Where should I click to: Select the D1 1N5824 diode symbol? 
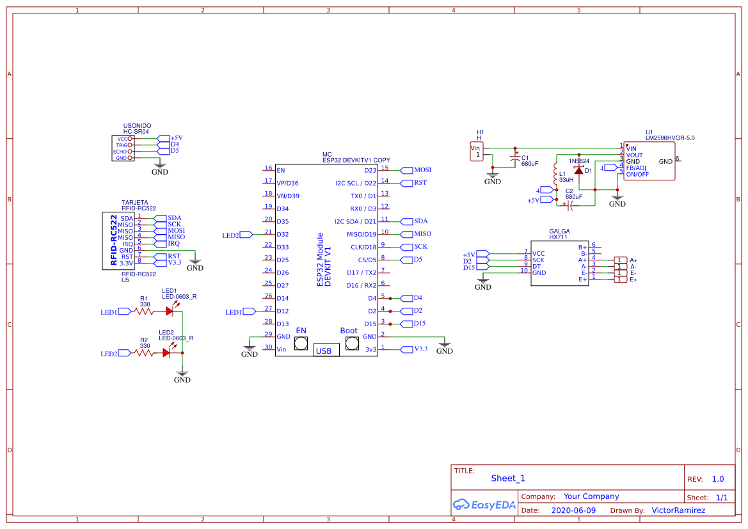point(580,171)
